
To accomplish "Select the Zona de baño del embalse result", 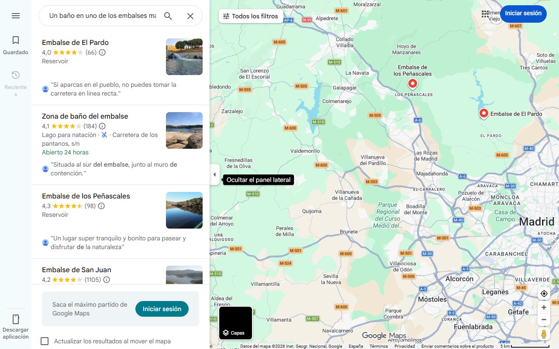I will coord(85,116).
